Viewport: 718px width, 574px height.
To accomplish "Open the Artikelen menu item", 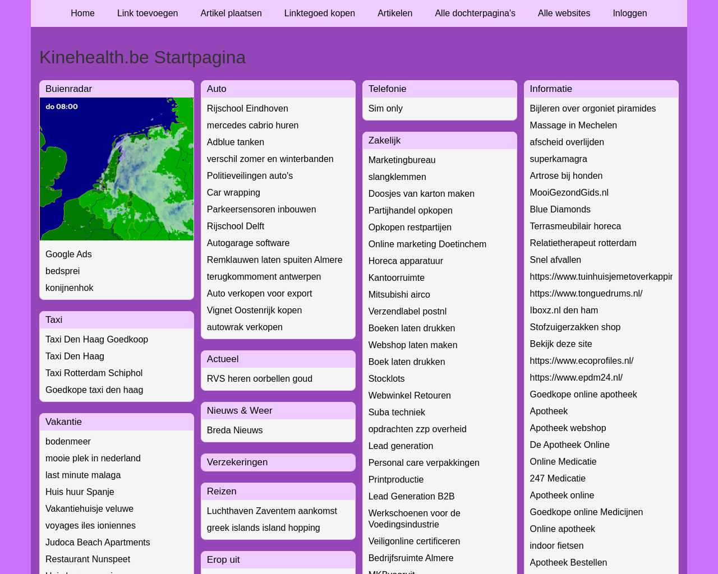I will pos(395,13).
